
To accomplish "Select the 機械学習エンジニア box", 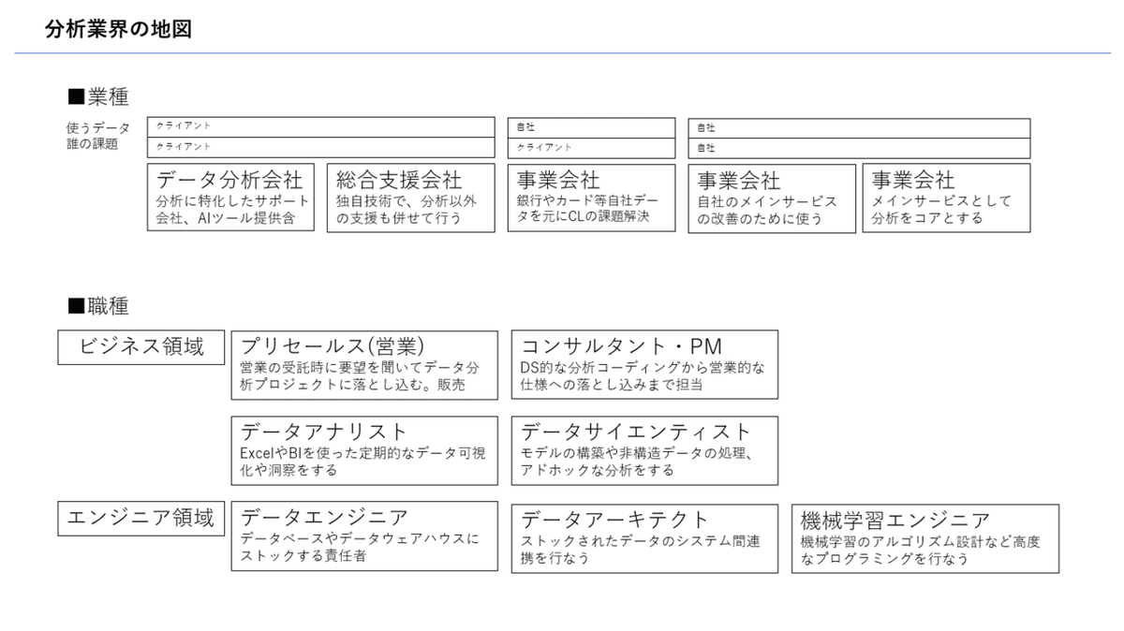I will click(x=925, y=538).
